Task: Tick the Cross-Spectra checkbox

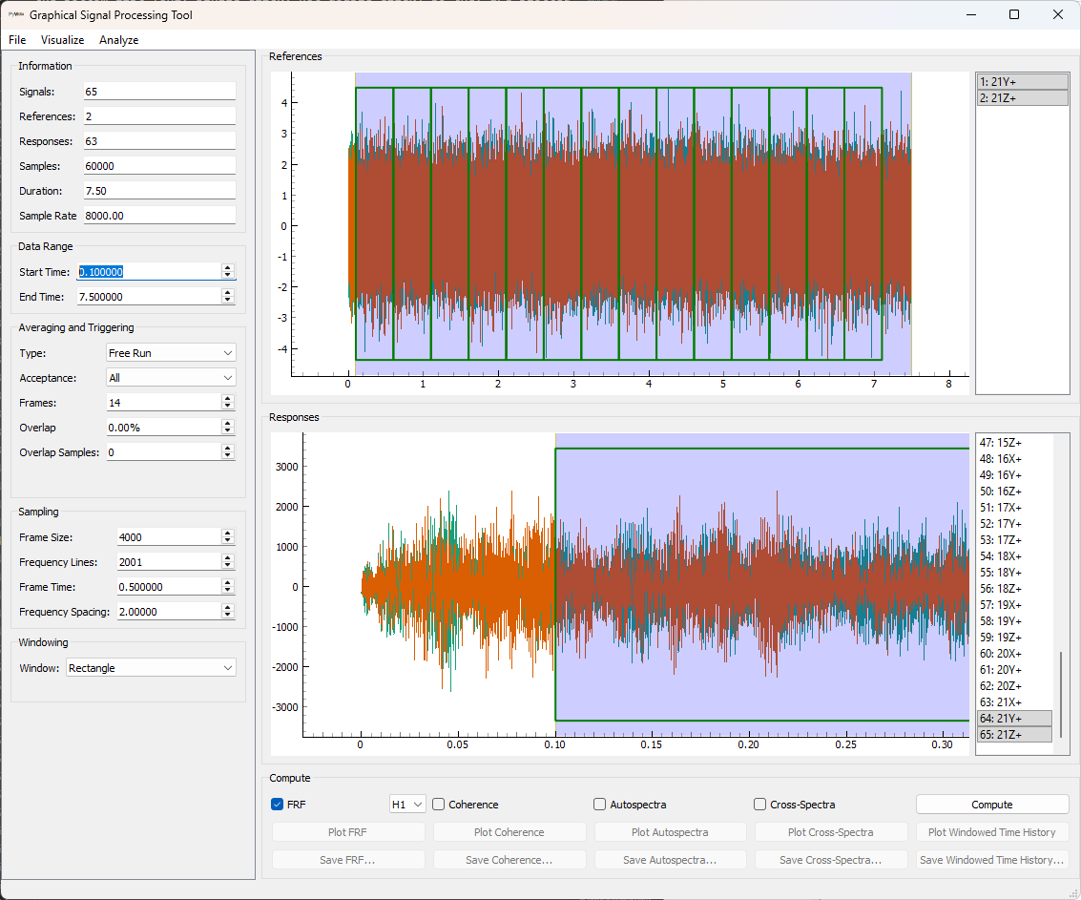Action: pos(760,805)
